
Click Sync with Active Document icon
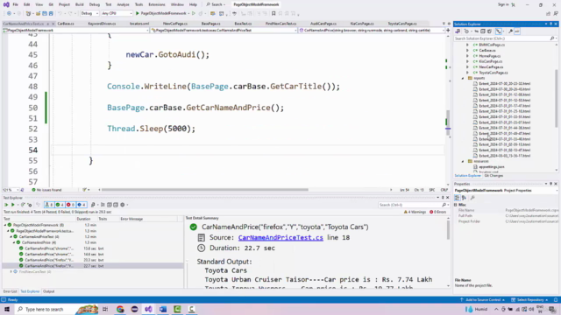(x=477, y=31)
